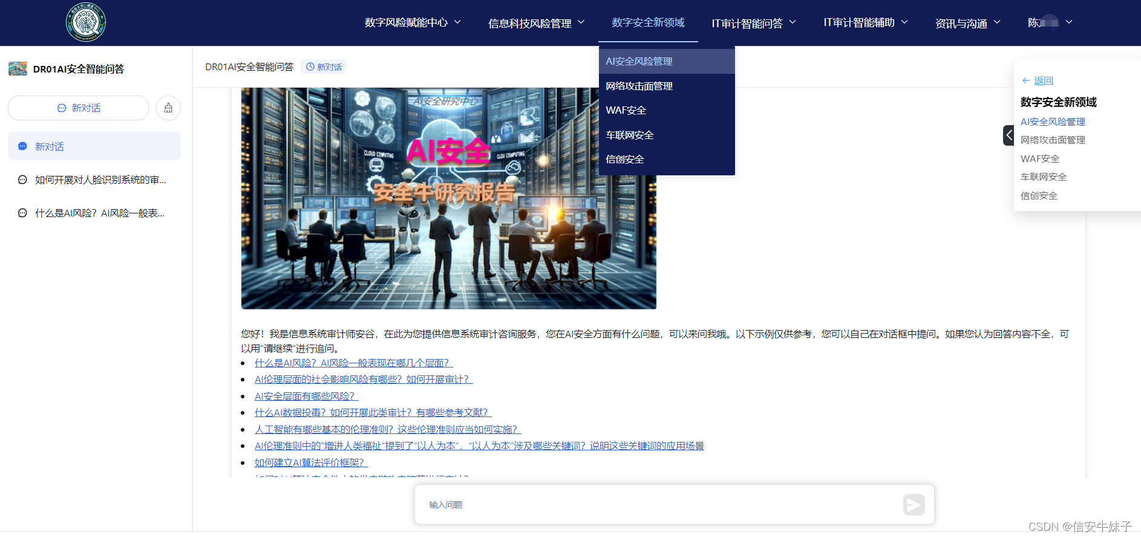Expand 数字风险赋能中心 dropdown chevron
Viewport: 1141px width, 538px height.
pos(457,22)
